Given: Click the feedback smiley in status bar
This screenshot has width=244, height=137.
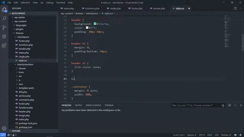Looking at the screenshot, I should [235, 135].
